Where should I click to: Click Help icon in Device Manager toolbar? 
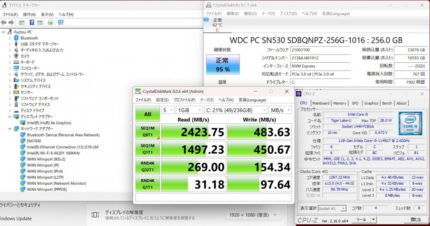(32, 22)
